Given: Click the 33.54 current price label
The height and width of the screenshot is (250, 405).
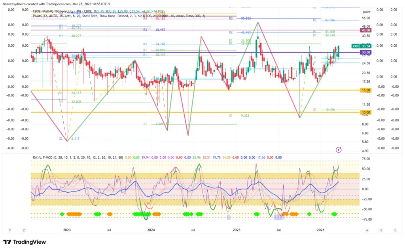Looking at the screenshot, I should point(365,46).
